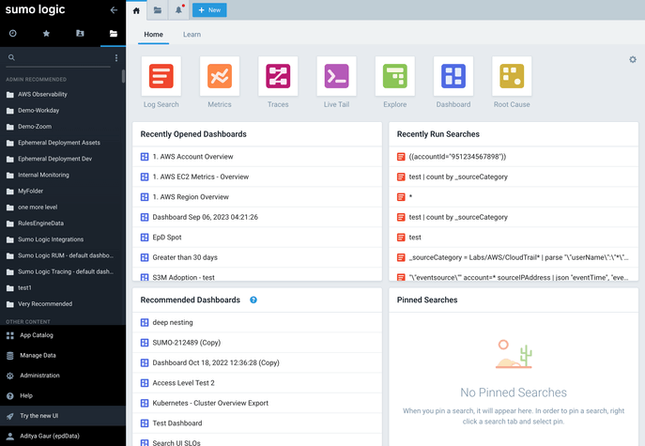
Task: Open the Root Cause launcher icon
Action: pyautogui.click(x=512, y=76)
